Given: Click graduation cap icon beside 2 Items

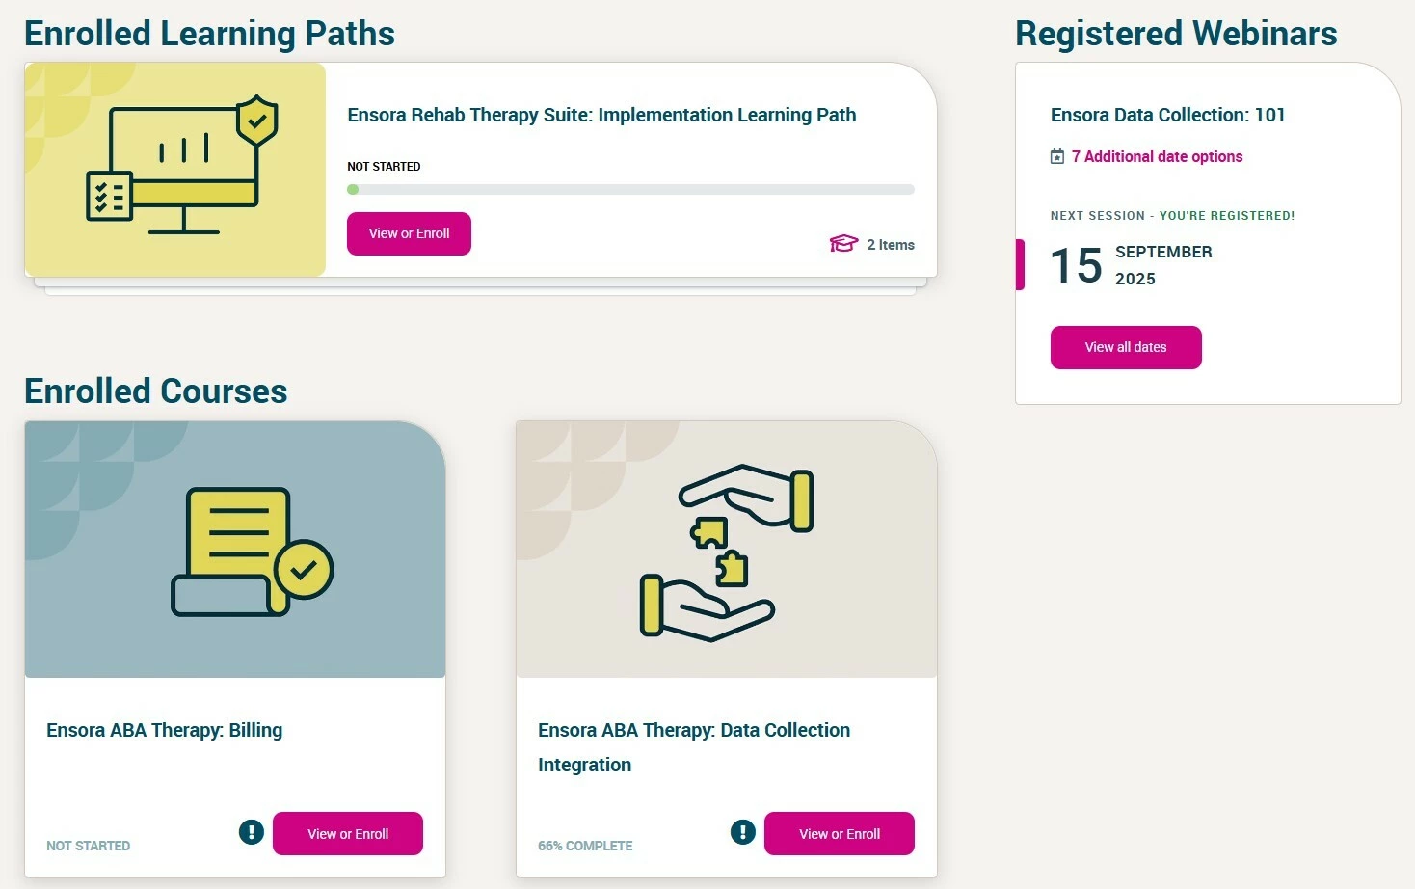Looking at the screenshot, I should click(x=843, y=244).
